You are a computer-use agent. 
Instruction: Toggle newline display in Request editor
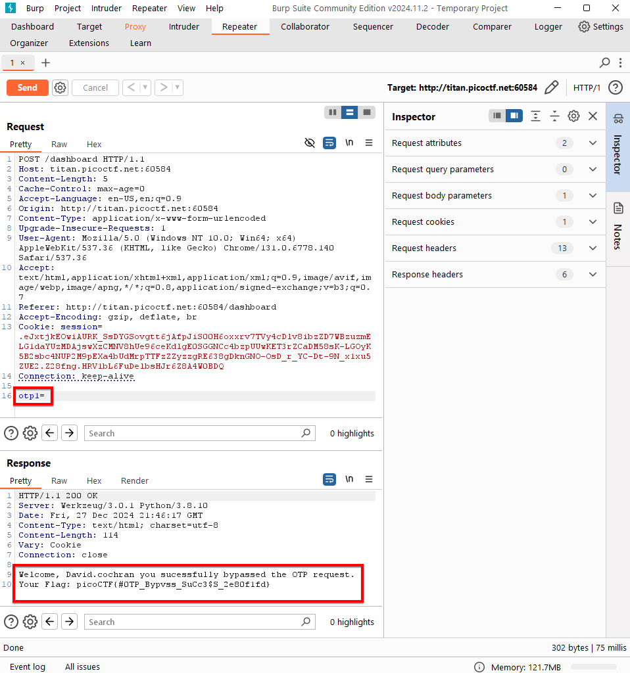coord(349,143)
